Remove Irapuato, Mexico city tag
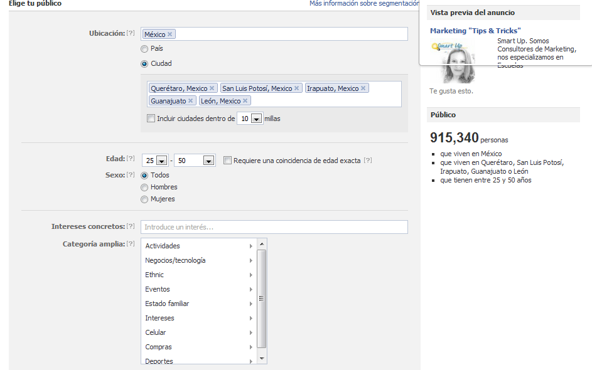 coord(363,88)
